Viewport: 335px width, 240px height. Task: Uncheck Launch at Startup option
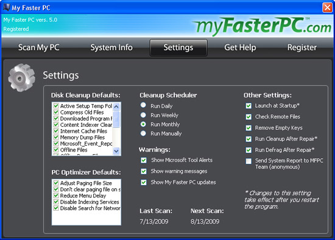[249, 106]
